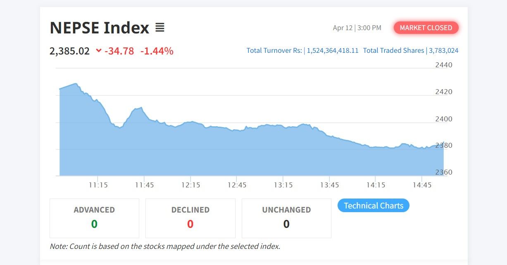
Task: Click the Apr 12 3:00 PM timestamp
Action: tap(357, 28)
